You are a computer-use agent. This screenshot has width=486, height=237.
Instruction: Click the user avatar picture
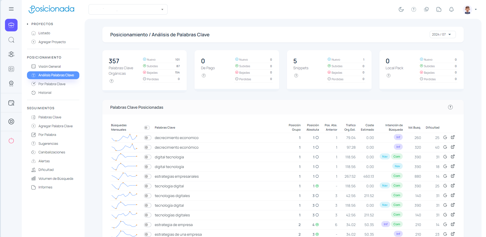click(x=467, y=9)
